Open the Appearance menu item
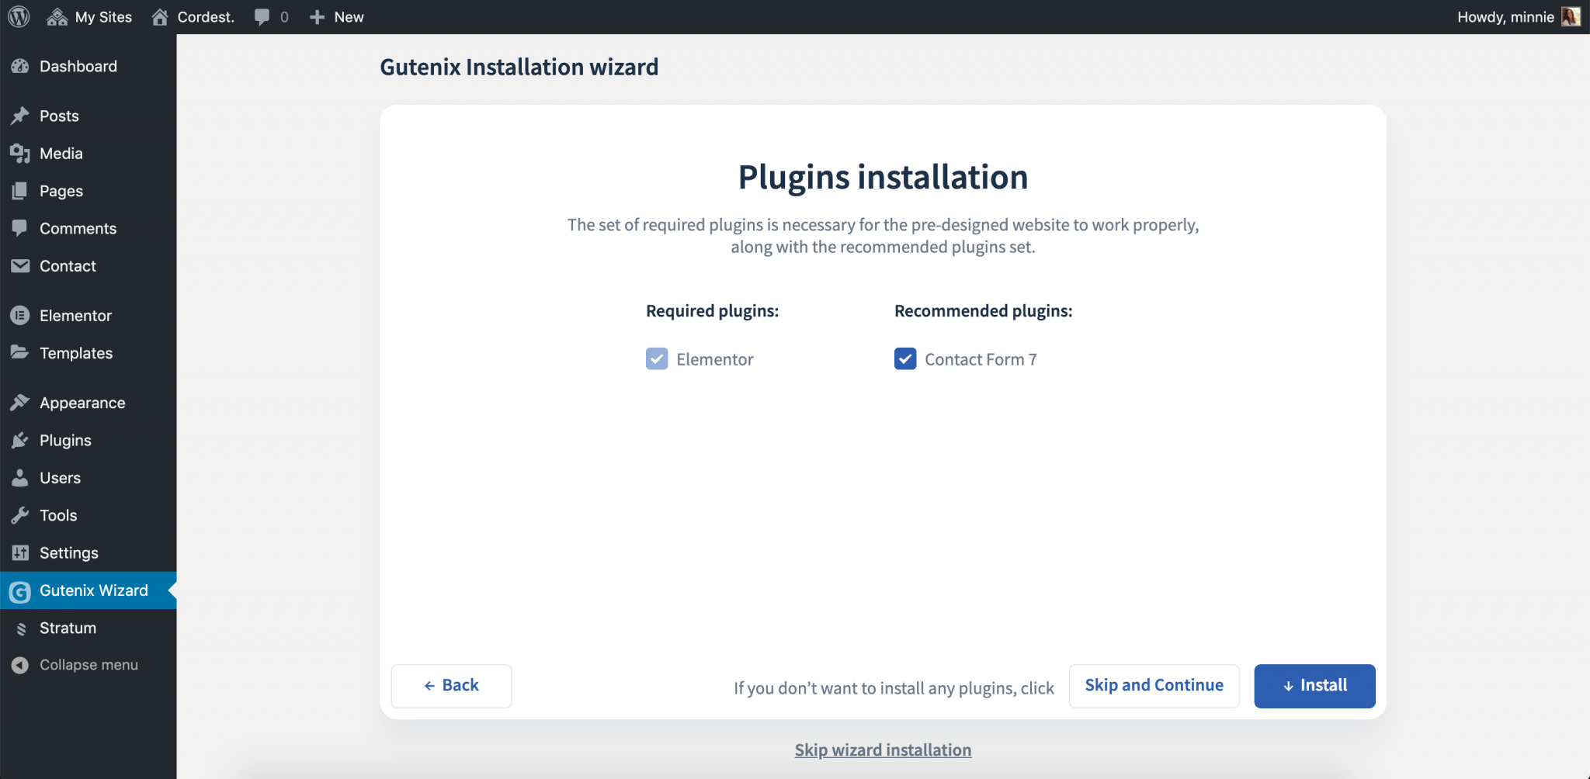Screen dimensions: 1590x779 [89, 403]
